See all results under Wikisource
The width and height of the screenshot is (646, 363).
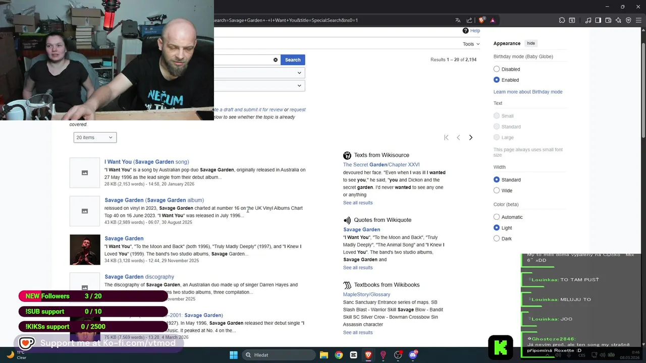click(x=358, y=203)
